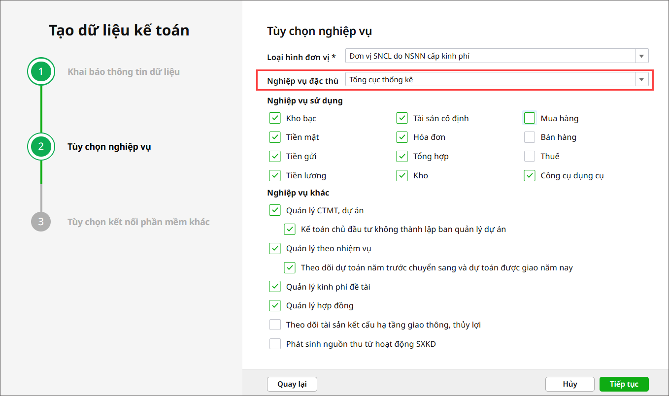Click the Tiếp tục button

pyautogui.click(x=624, y=384)
